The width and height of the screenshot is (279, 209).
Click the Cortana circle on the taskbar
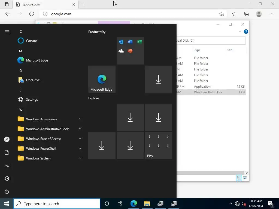[x=107, y=204]
